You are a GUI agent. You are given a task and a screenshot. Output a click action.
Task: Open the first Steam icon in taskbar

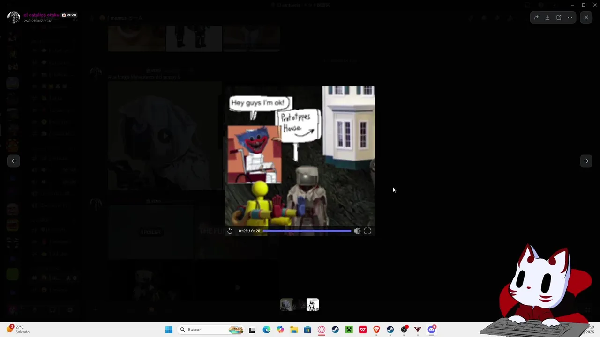click(335, 330)
